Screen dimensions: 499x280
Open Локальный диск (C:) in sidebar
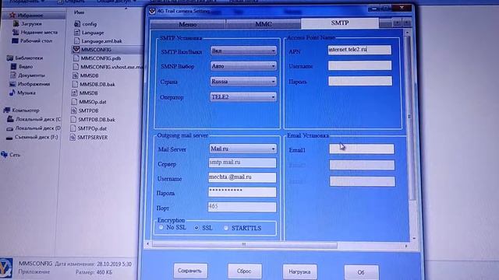coord(38,119)
